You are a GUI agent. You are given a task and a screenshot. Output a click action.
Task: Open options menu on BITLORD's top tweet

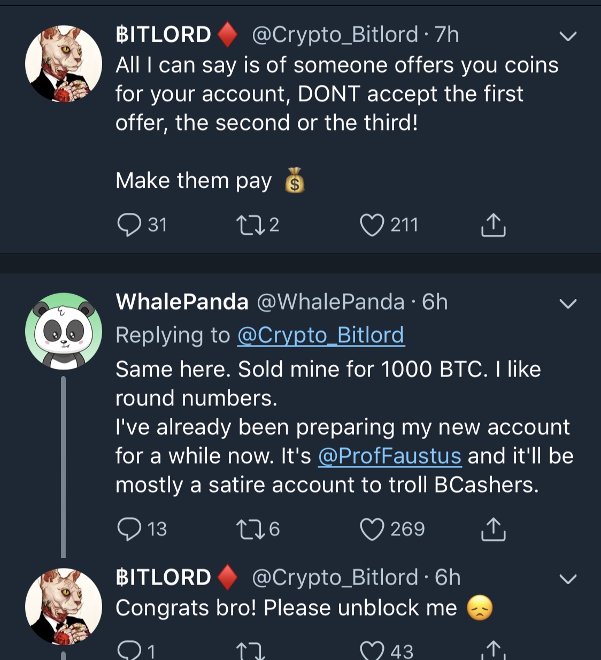tap(568, 35)
